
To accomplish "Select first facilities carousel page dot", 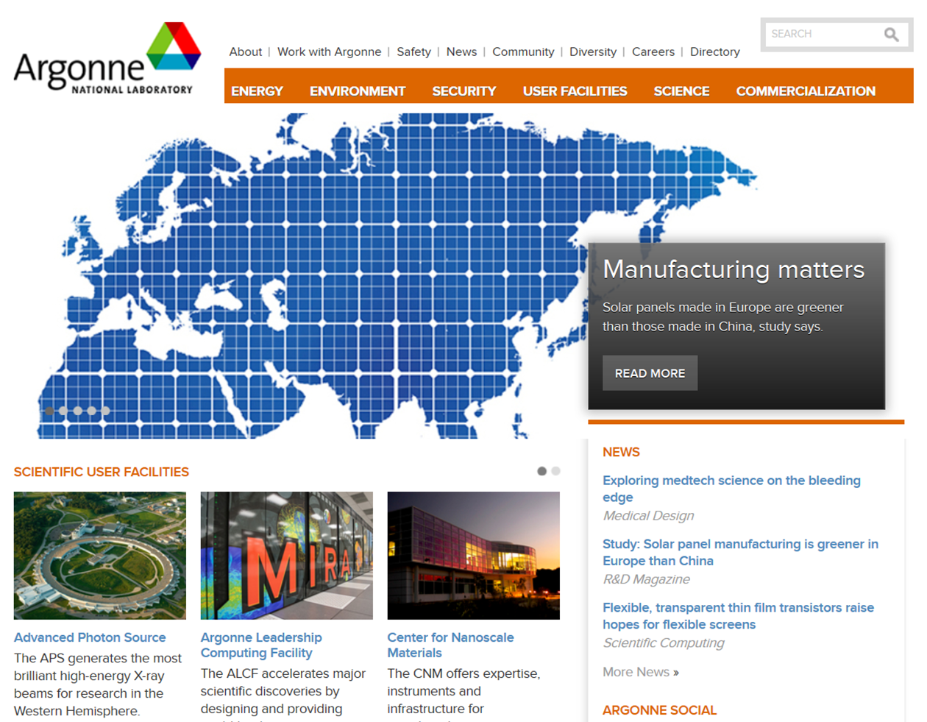I will point(542,471).
